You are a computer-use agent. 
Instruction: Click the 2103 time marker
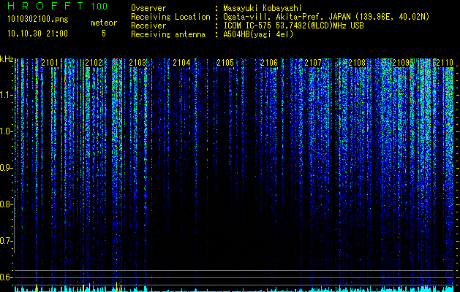tap(137, 63)
